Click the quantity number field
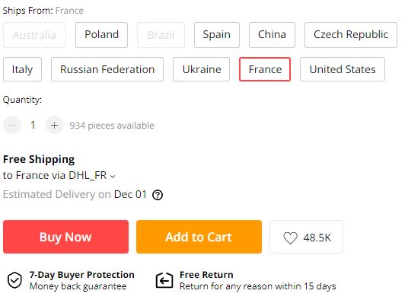The width and height of the screenshot is (408, 300). [x=33, y=125]
